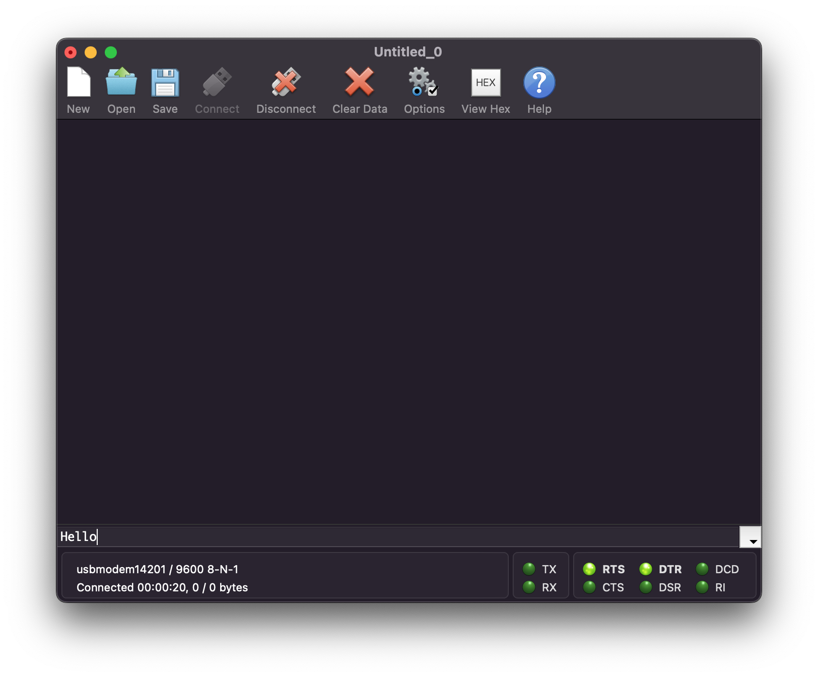Click the Hello text input field
Viewport: 818px width, 677px height.
tap(398, 537)
